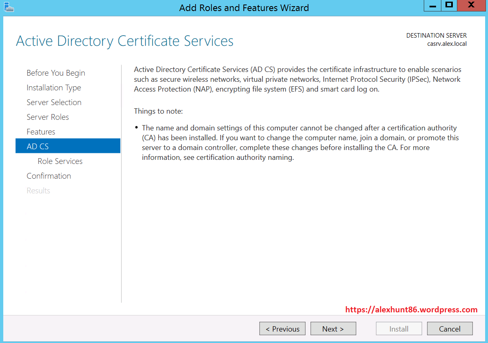The width and height of the screenshot is (488, 343).
Task: Click the Active Directory Certificate Services heading
Action: (125, 41)
